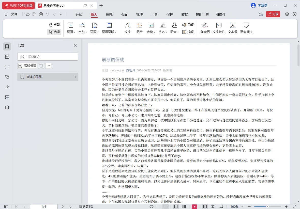Switch to the 开始 ribbon tab
Viewport: 300px width, 209px height.
(x=79, y=14)
